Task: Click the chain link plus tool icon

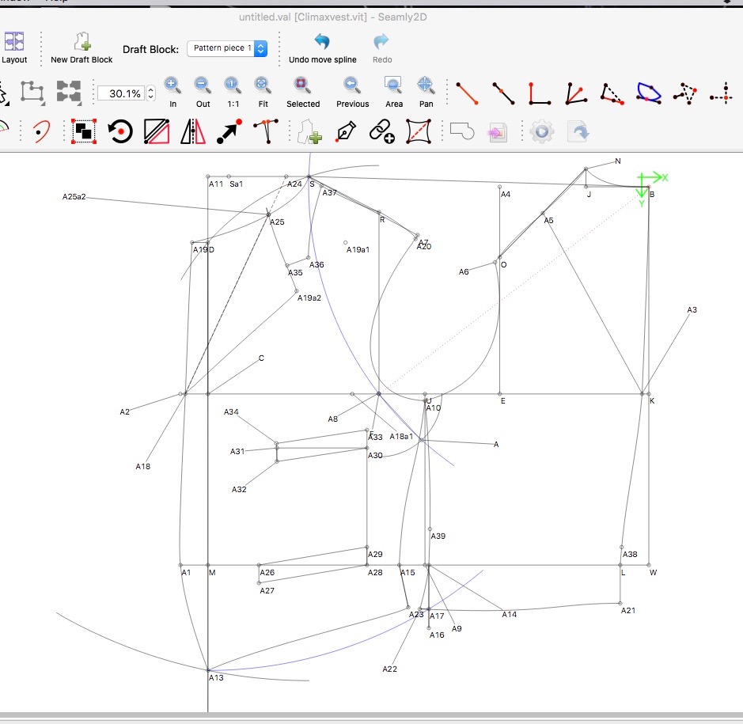Action: 382,131
